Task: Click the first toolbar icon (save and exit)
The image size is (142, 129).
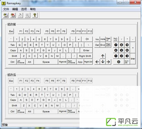Action: coord(6,15)
